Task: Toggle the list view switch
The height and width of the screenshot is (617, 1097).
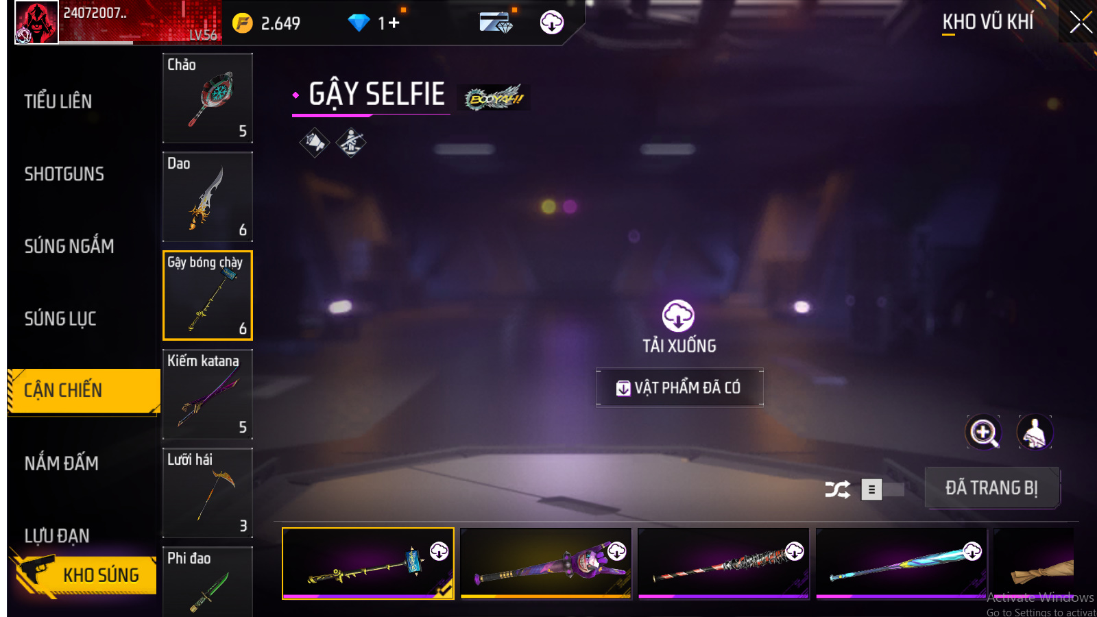Action: coord(882,489)
